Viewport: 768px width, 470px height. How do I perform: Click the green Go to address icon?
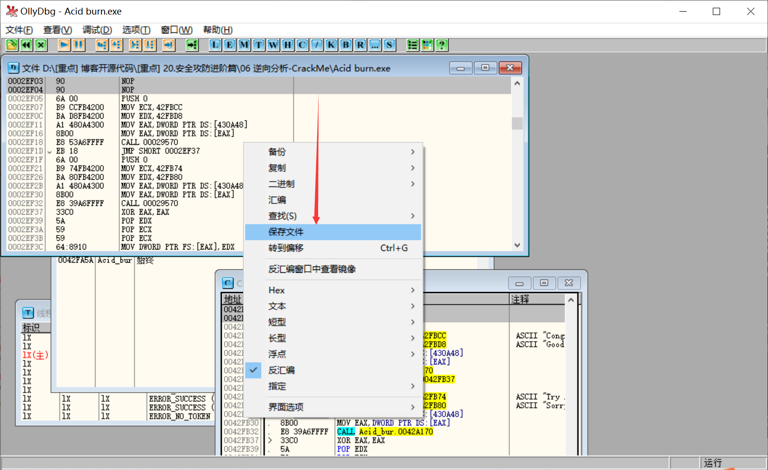(192, 45)
